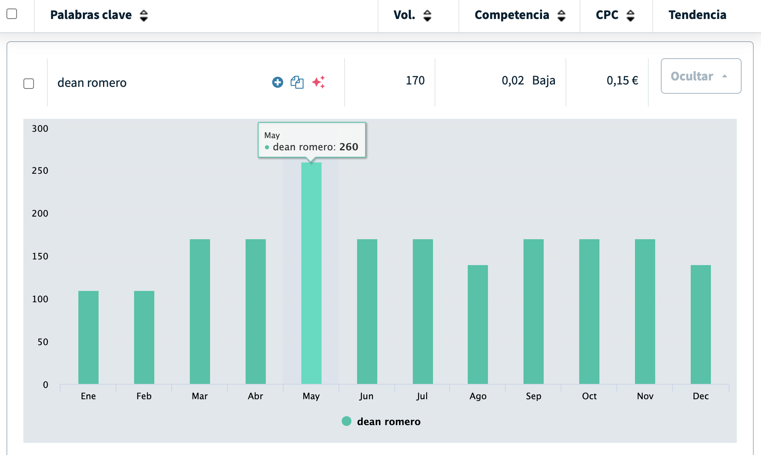Collapse trend chart with Ocultar button
The width and height of the screenshot is (761, 455).
pos(700,76)
